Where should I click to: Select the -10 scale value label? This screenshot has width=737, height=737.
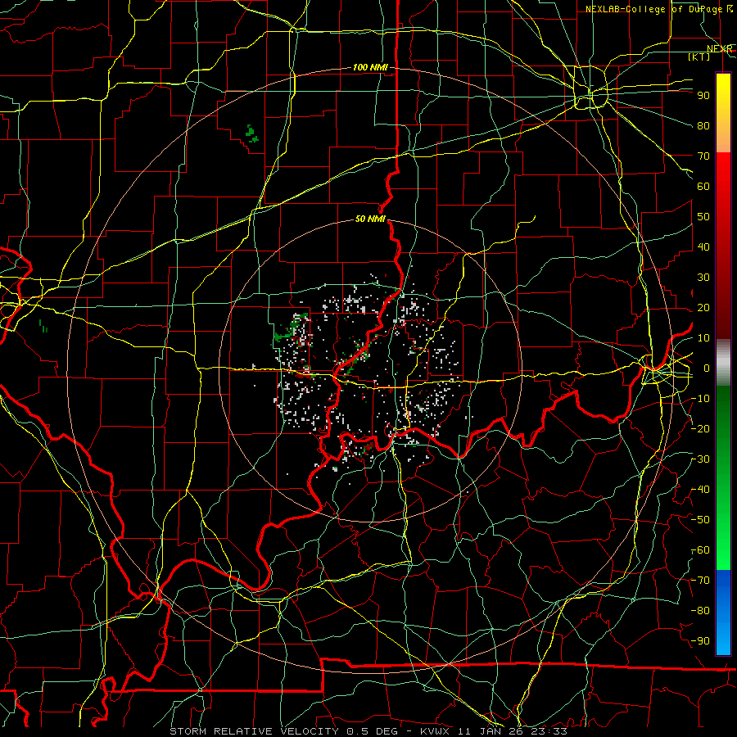701,399
